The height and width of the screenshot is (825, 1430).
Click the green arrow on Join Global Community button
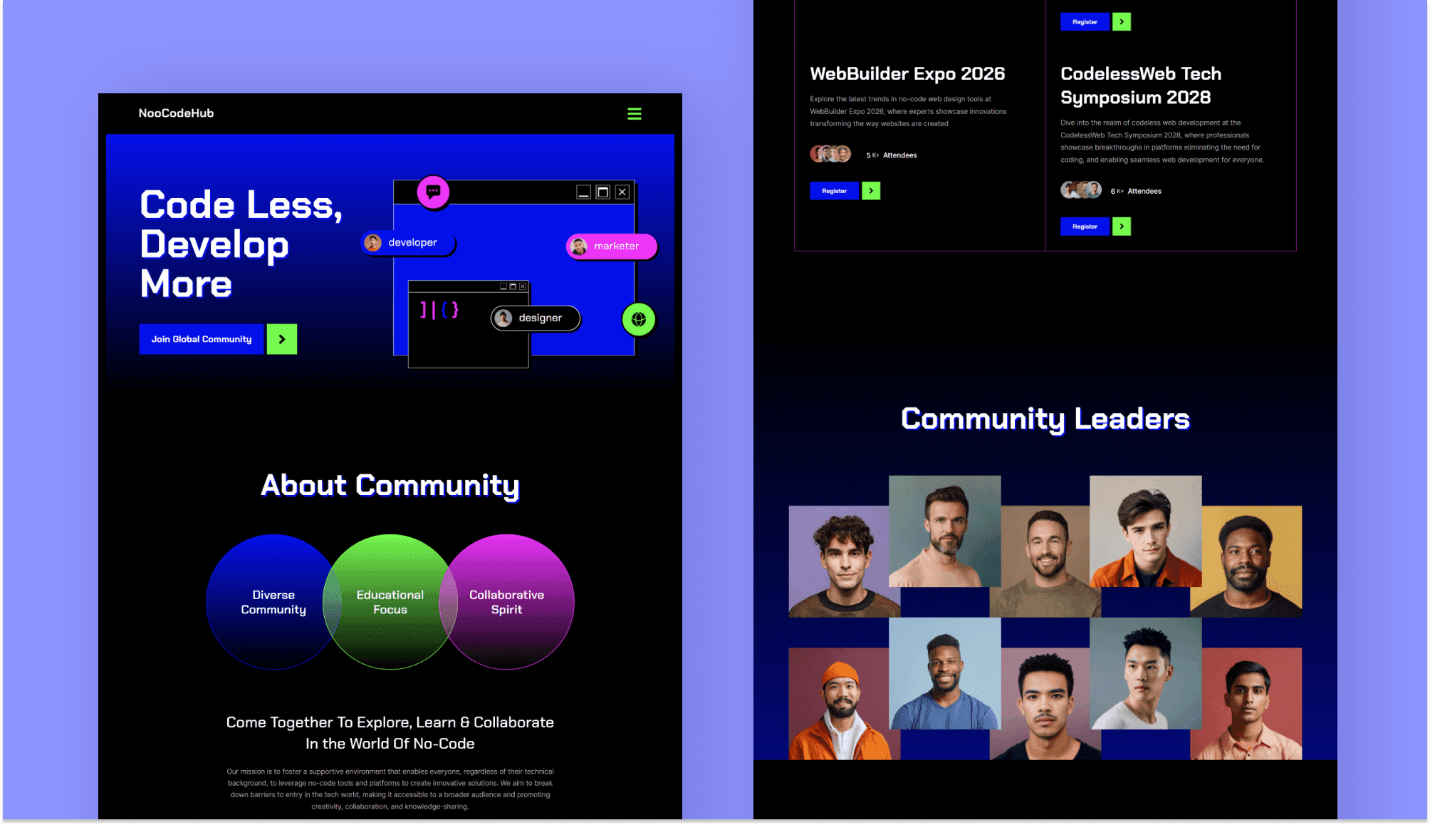point(282,339)
